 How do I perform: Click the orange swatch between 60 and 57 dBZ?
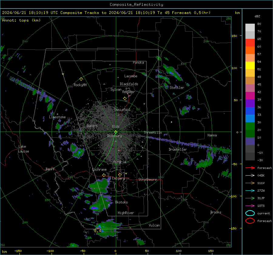pos(250,50)
